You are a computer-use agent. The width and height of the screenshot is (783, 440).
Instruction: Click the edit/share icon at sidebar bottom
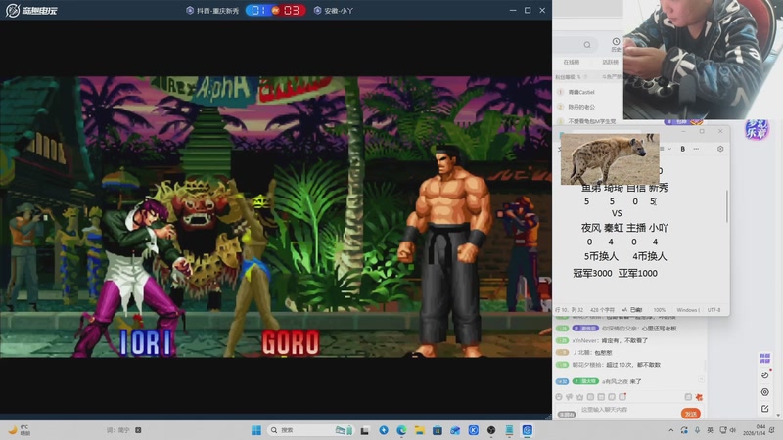coord(765,409)
